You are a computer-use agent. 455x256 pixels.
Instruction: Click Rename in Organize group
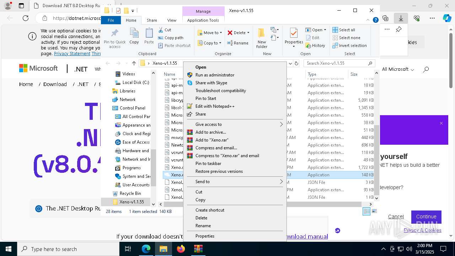(238, 43)
